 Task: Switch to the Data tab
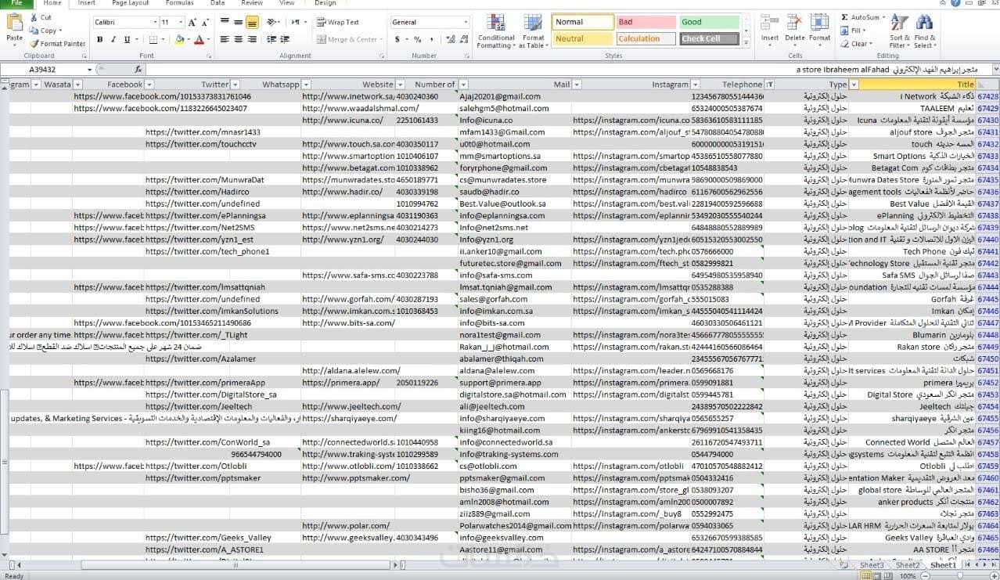pyautogui.click(x=218, y=3)
